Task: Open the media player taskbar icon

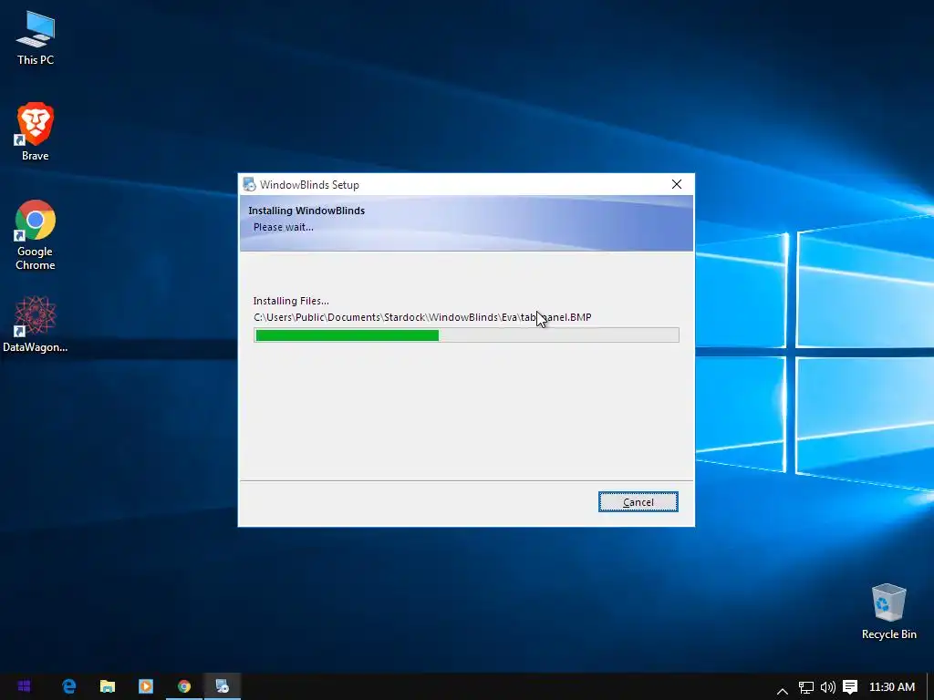Action: (145, 686)
